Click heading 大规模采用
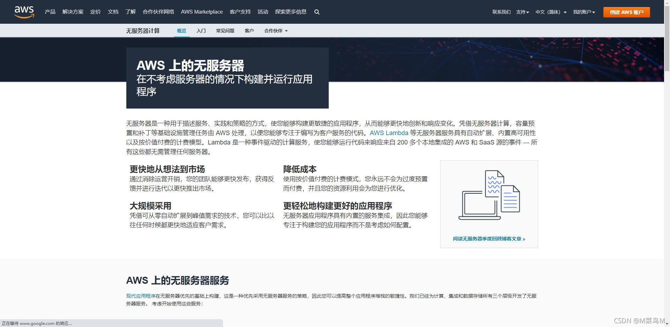The image size is (670, 327). (150, 206)
